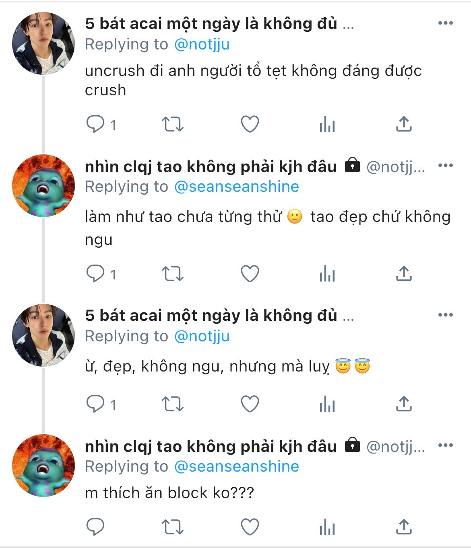Open more options on first tweet

[x=445, y=23]
